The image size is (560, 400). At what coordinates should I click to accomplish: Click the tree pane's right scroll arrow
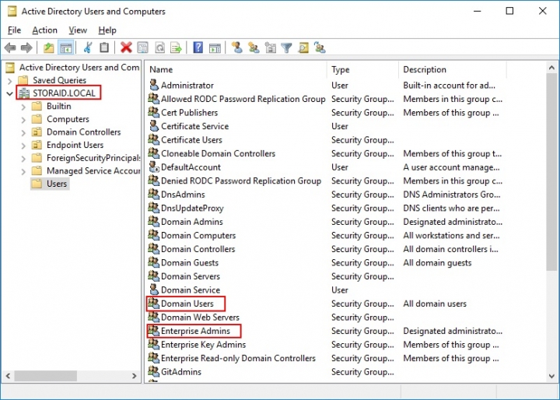[x=135, y=376]
